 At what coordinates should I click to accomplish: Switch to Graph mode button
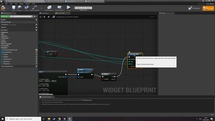point(208,8)
